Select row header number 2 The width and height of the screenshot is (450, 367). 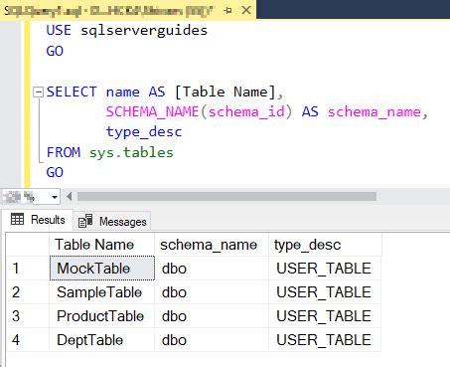(28, 292)
